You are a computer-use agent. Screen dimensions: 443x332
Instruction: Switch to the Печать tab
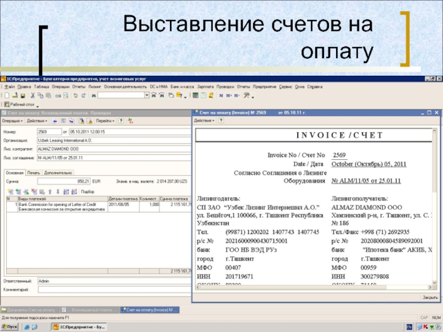pos(34,173)
